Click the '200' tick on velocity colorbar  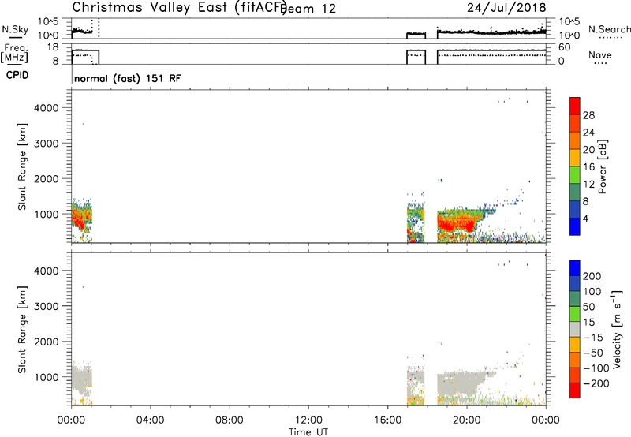[x=592, y=276]
